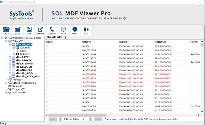Expand the Stored Procedures(6) node
Viewport: 205px width, 125px height.
pos(6,83)
